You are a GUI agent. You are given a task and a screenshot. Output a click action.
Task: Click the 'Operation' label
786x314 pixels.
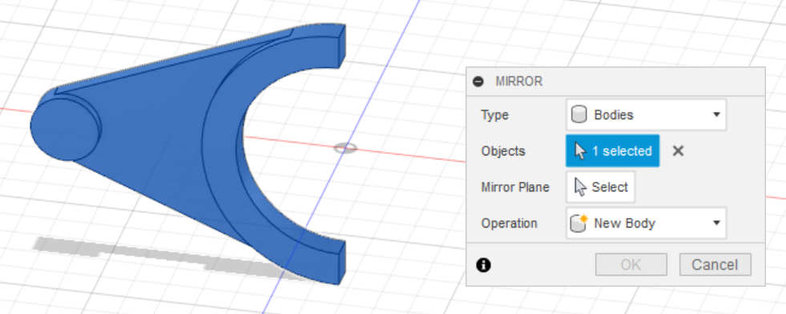[x=509, y=223]
